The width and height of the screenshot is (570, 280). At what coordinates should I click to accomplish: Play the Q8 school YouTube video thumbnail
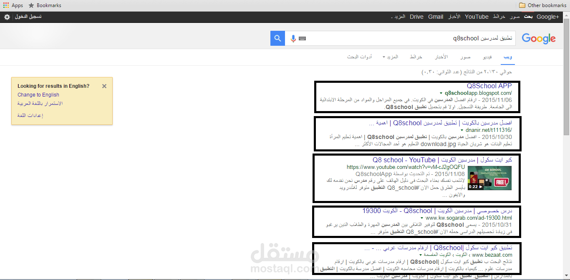[x=489, y=178]
